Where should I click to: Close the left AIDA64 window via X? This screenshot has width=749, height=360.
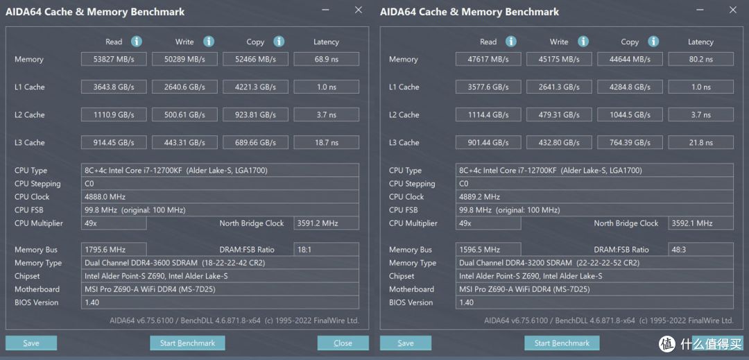[x=359, y=10]
